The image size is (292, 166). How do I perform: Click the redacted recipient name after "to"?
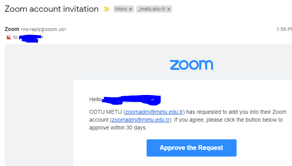click(x=30, y=38)
